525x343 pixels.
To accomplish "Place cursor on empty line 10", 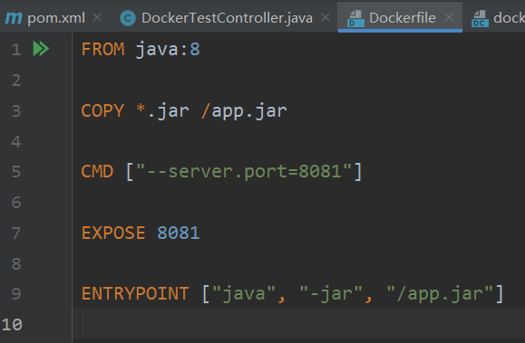I will point(298,324).
